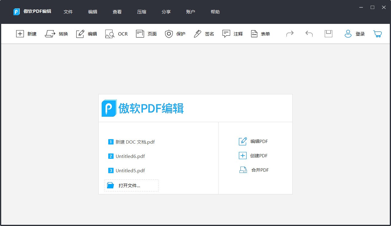
Task: Click the 新建 toolbar label
Action: click(32, 34)
